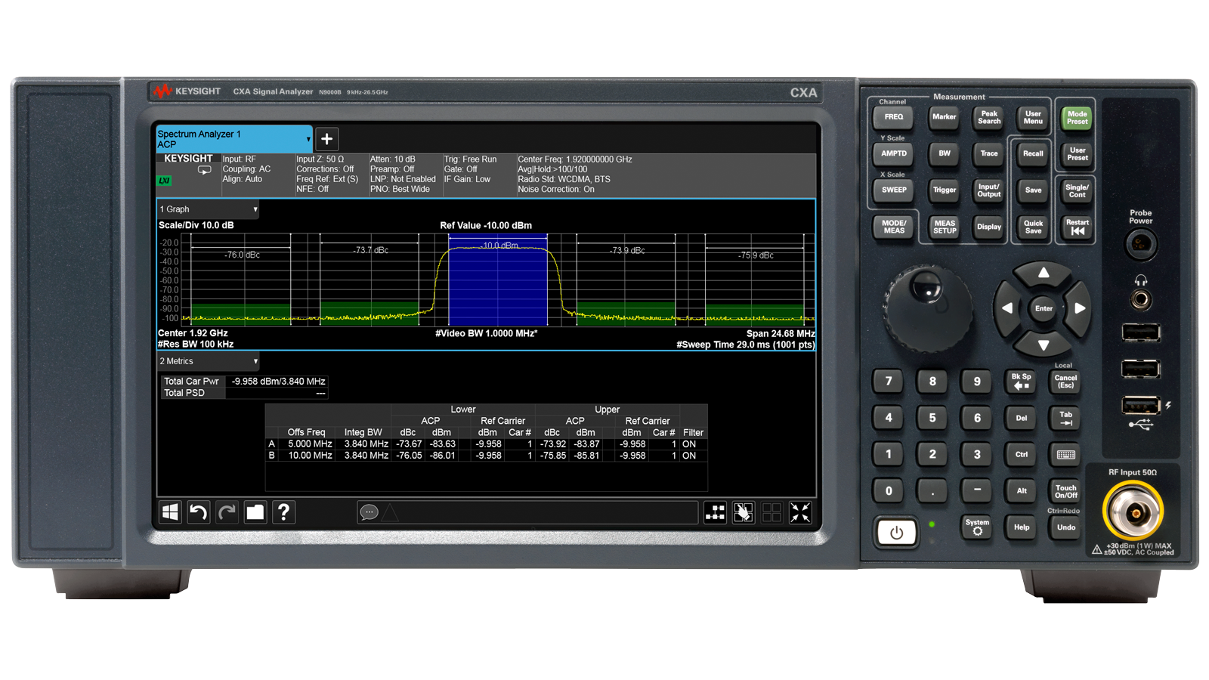Open the System settings key
This screenshot has height=680, width=1209.
tap(976, 528)
